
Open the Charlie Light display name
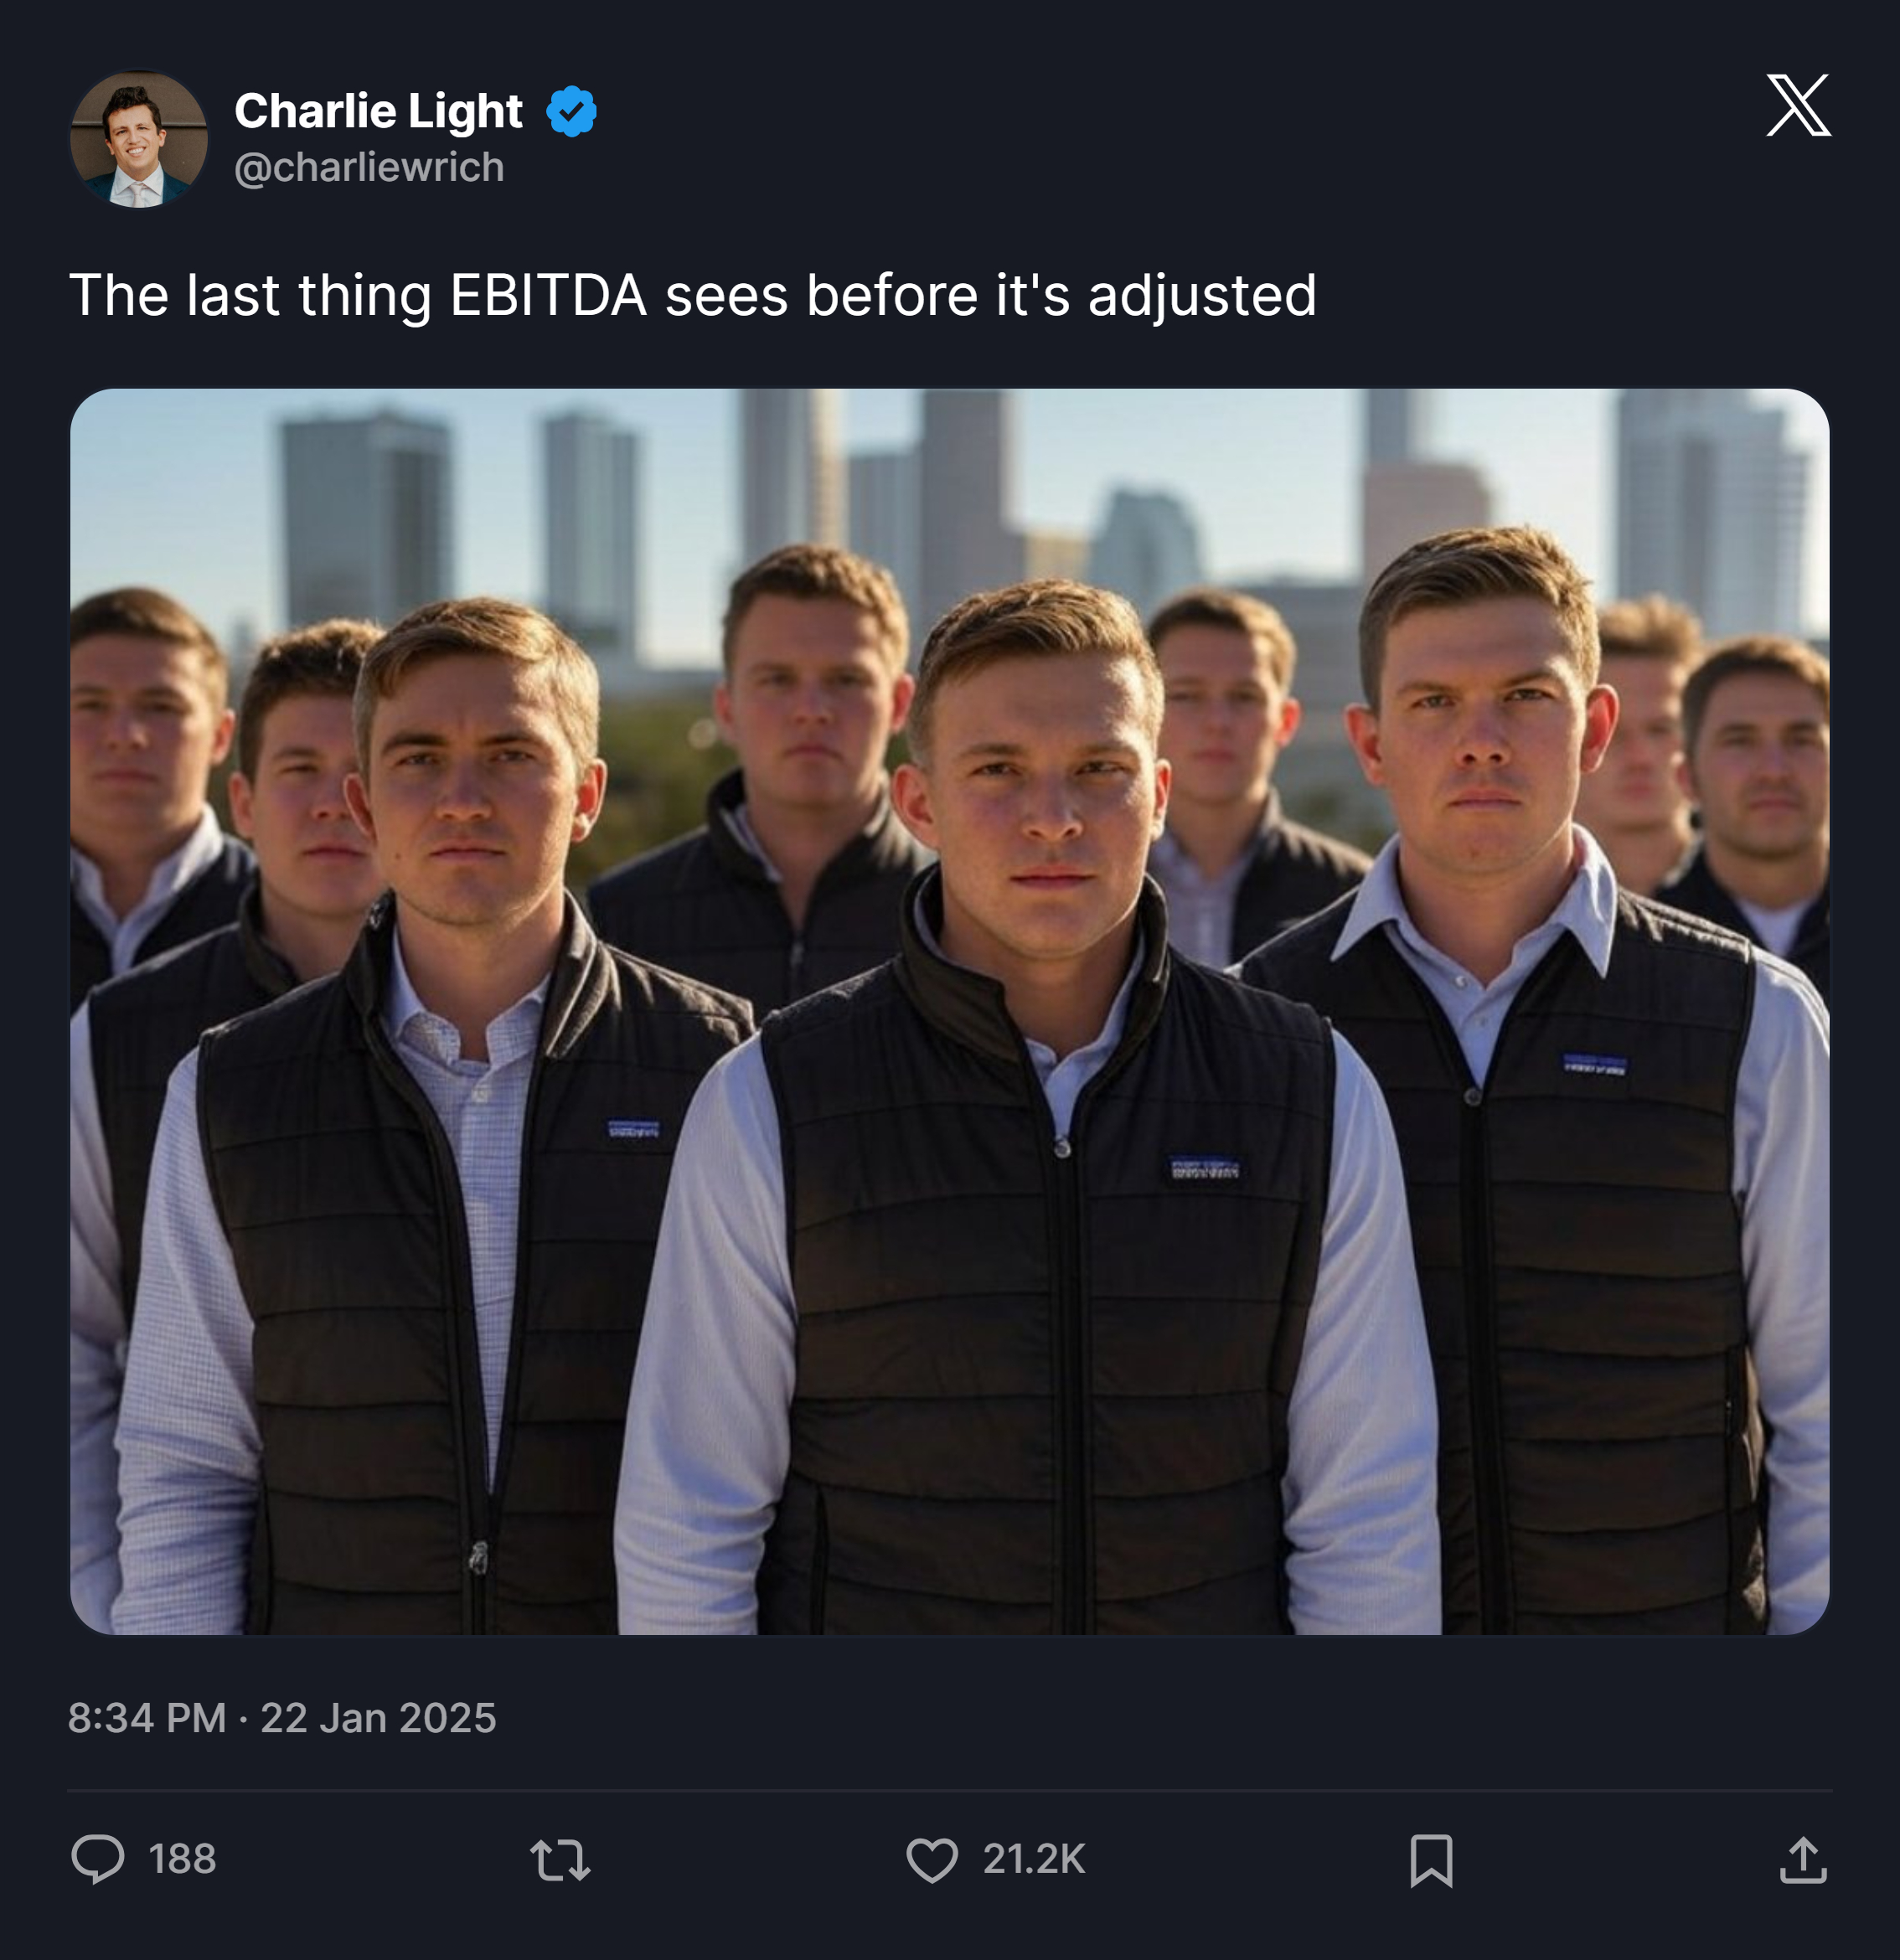pyautogui.click(x=378, y=111)
